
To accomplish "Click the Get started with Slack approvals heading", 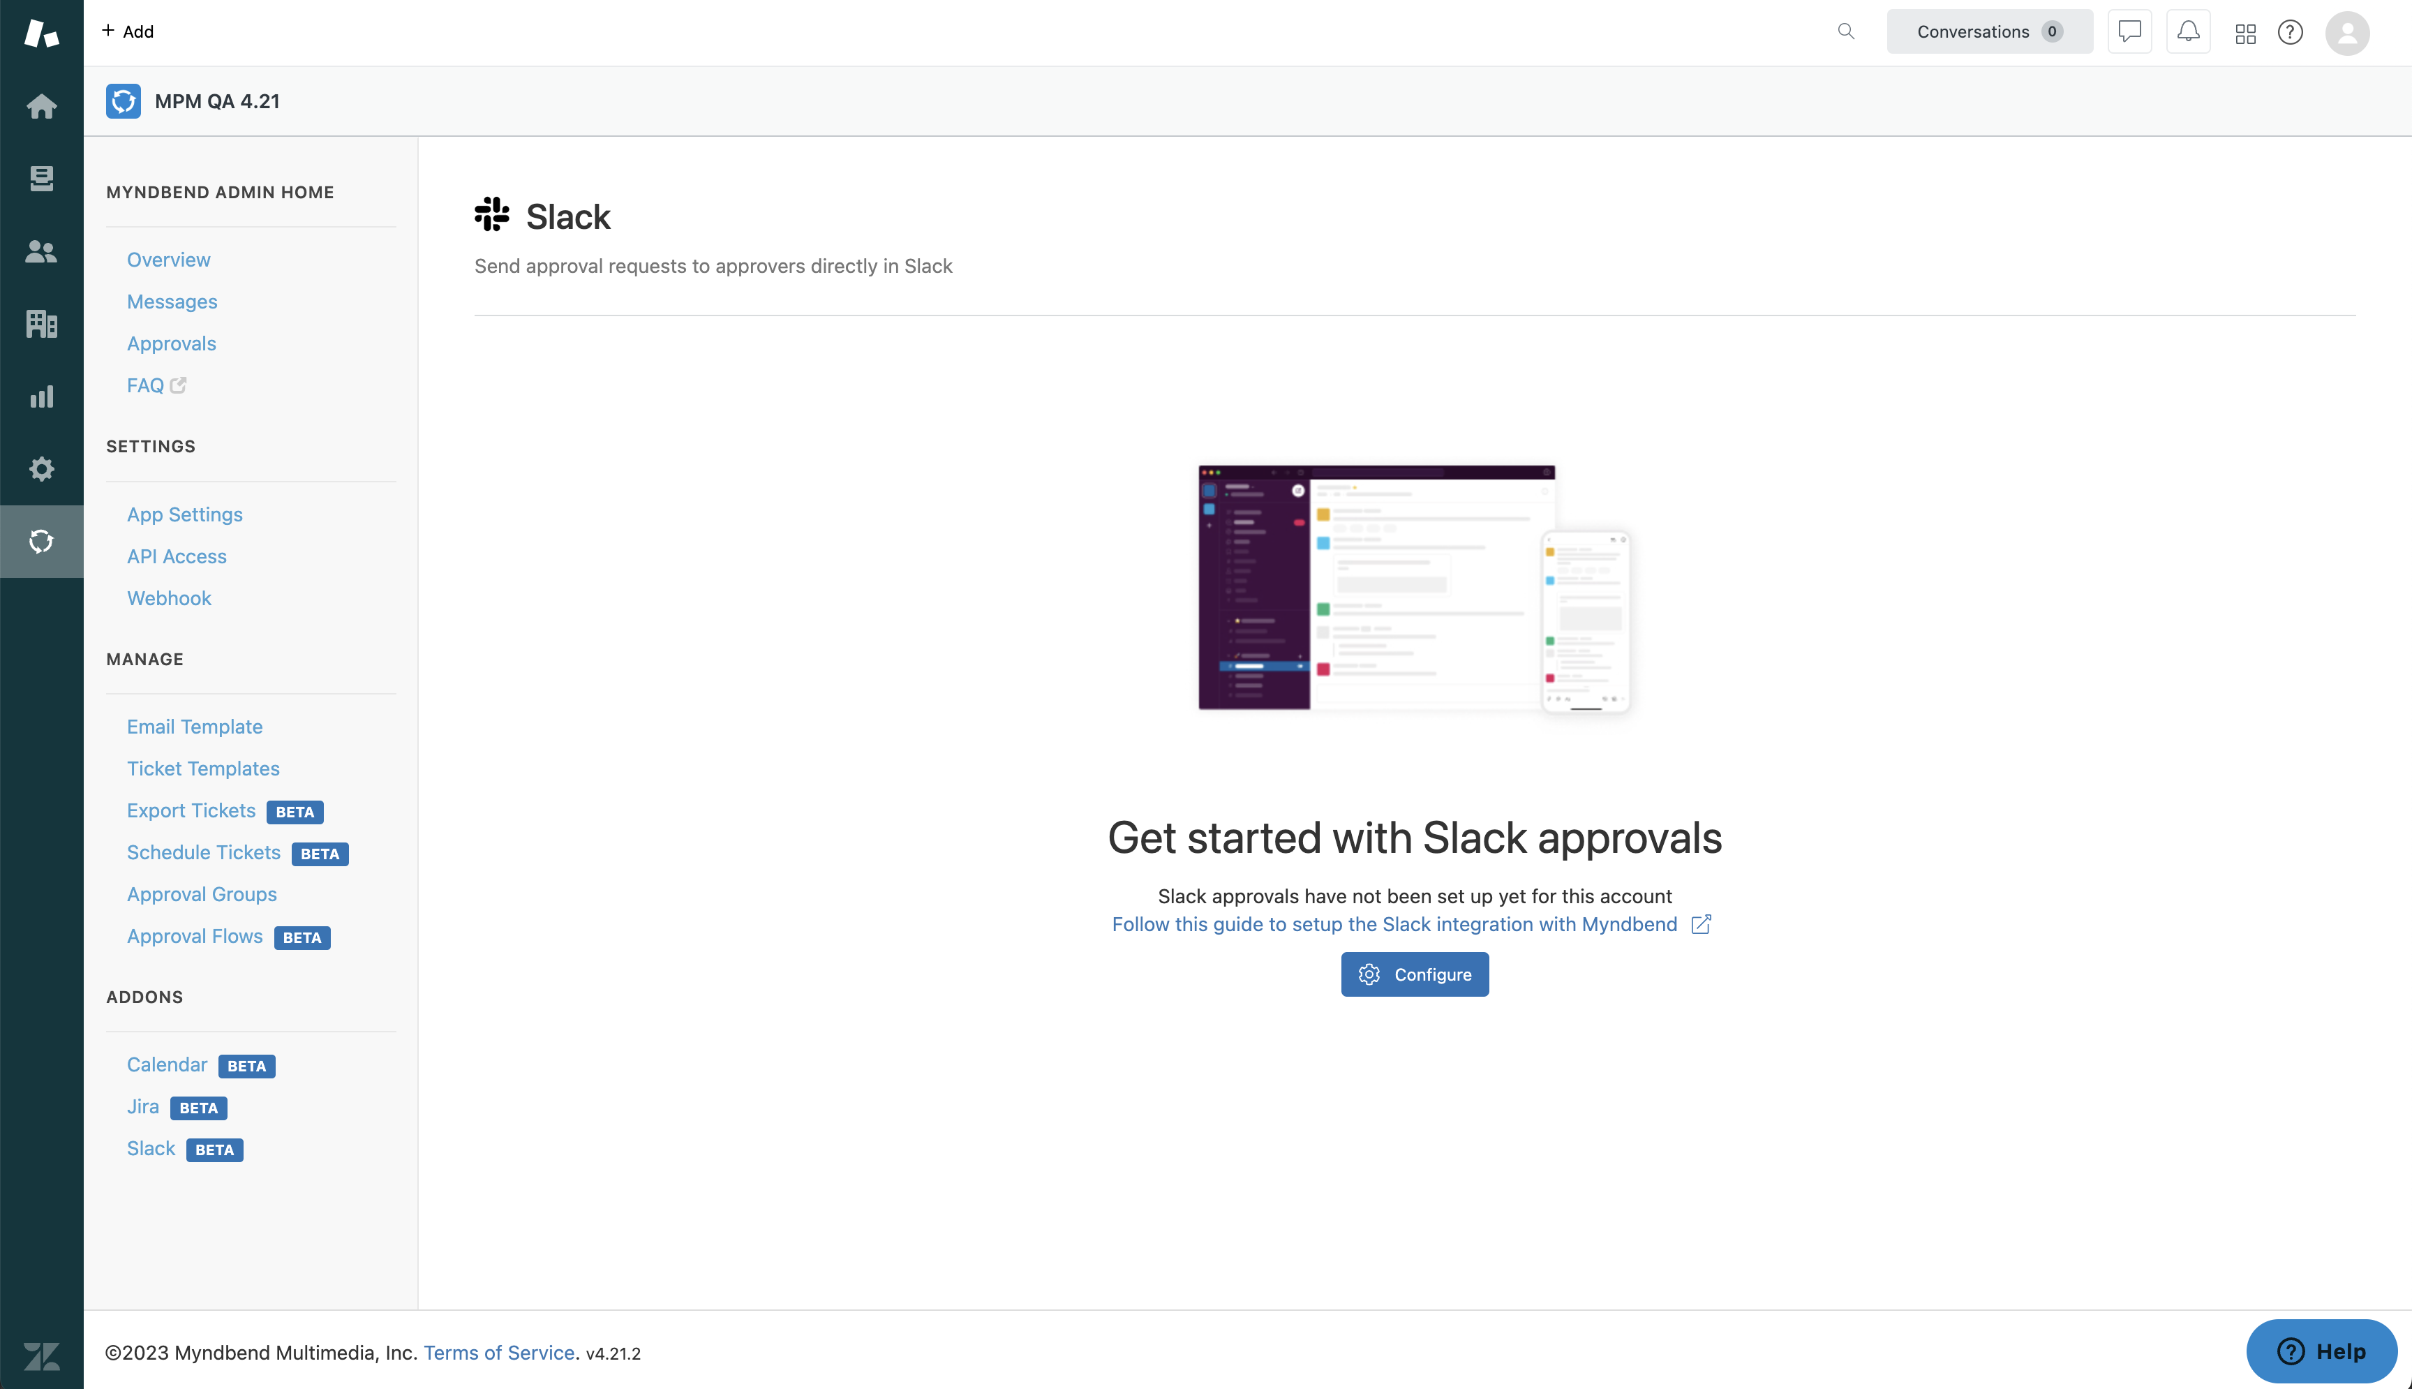I will tap(1415, 838).
